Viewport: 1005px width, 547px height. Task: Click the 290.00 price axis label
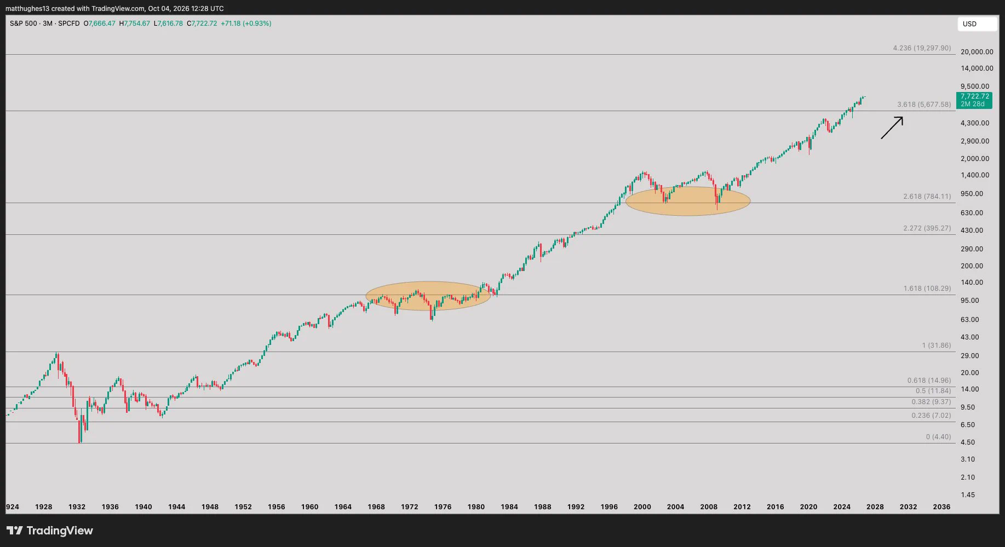click(x=972, y=249)
